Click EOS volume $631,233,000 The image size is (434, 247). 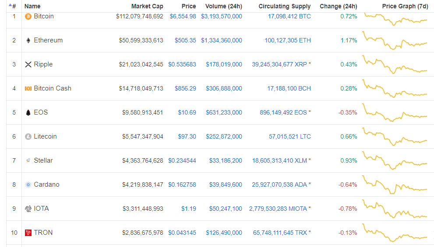tap(224, 113)
